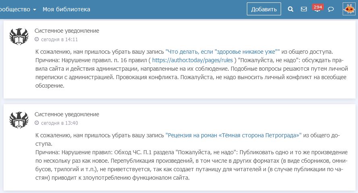The image size is (358, 193).
Task: Click clock icon beside 14:11 timestamp
Action: [x=37, y=40]
